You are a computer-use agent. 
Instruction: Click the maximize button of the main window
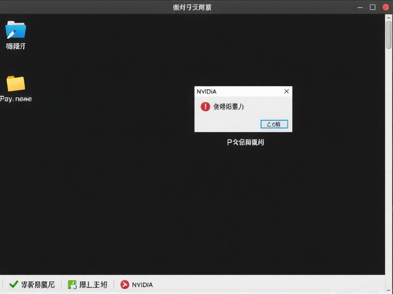tap(373, 7)
